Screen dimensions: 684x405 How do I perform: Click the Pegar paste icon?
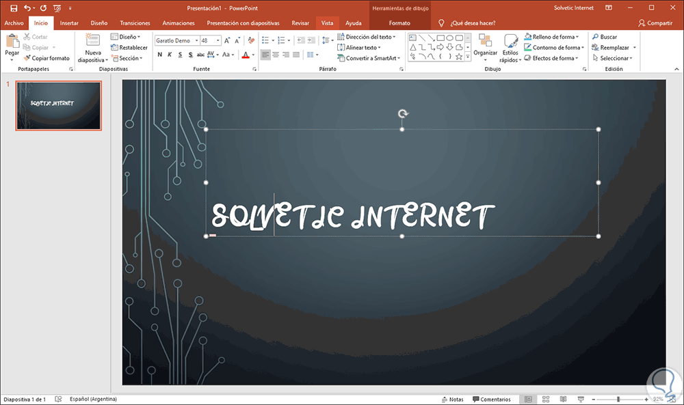[x=12, y=41]
